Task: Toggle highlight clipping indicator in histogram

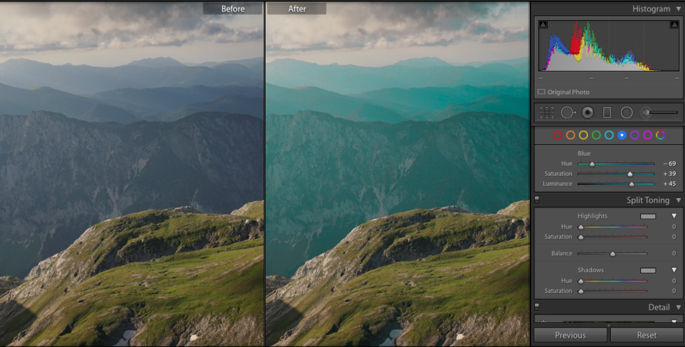Action: (x=673, y=25)
